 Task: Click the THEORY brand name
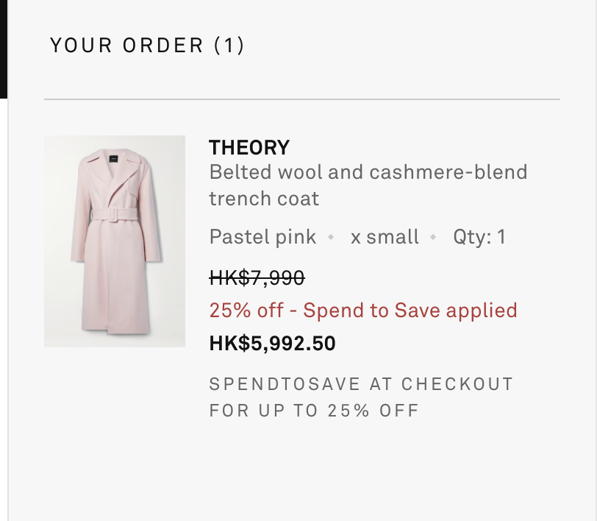249,147
